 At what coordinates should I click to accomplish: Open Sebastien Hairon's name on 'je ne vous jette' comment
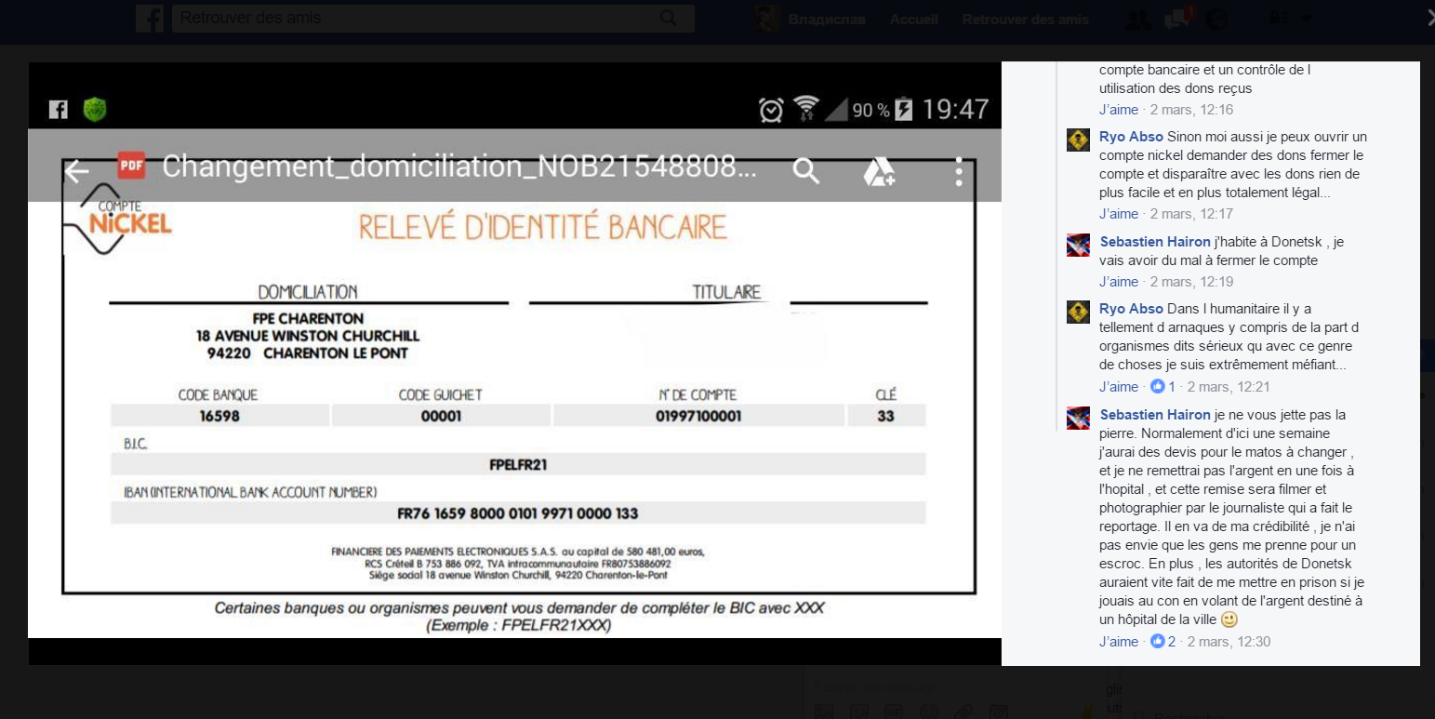click(1155, 415)
